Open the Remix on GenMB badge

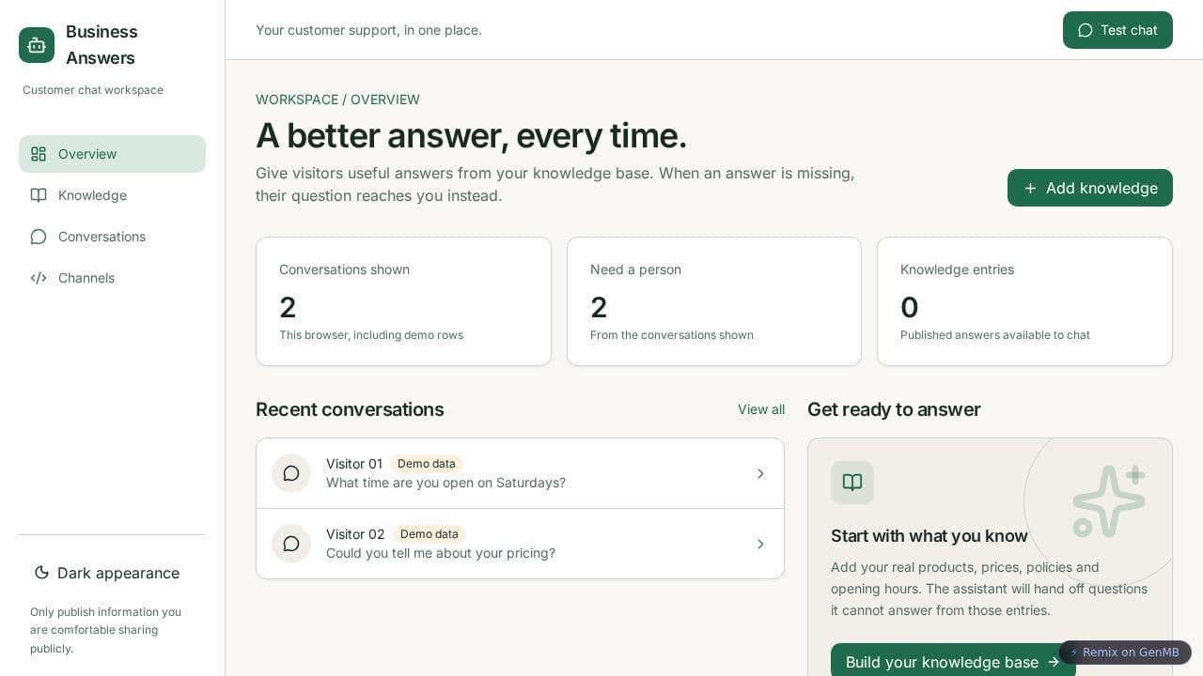tap(1125, 653)
